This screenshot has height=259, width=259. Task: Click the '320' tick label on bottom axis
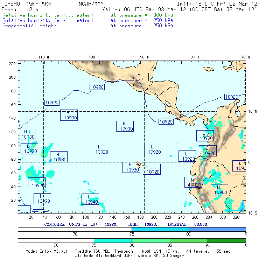[236, 217]
